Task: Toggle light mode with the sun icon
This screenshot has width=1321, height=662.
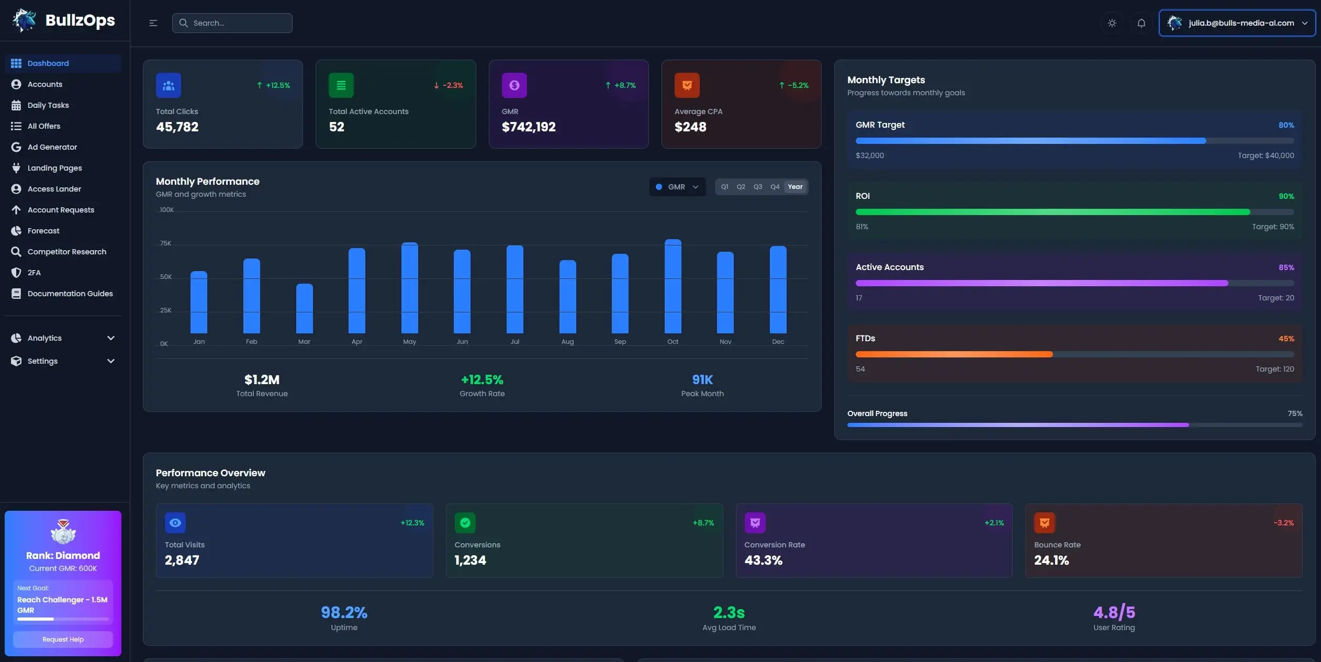Action: tap(1112, 23)
